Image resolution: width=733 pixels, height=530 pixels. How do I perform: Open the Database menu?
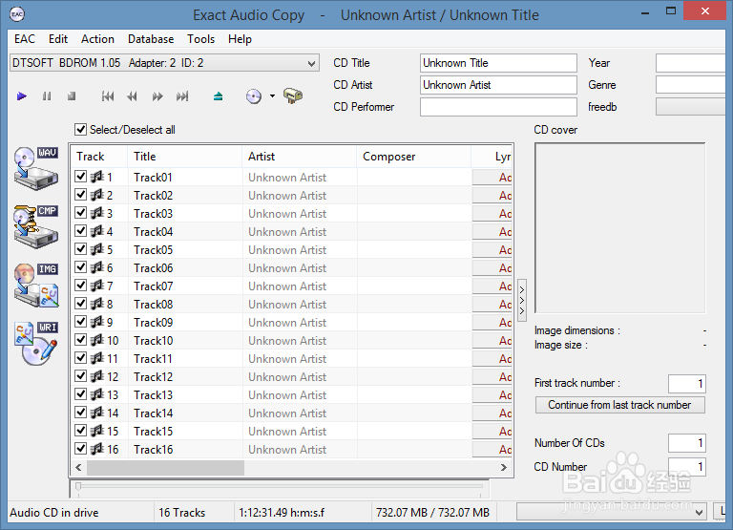click(151, 39)
